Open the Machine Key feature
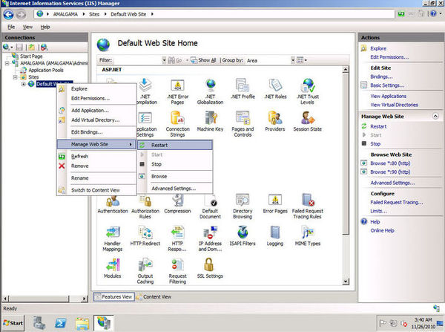Viewport: 445px width, 332px height. click(x=211, y=121)
